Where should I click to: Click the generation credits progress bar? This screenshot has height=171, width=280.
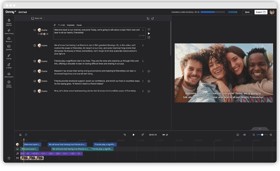coord(213,12)
